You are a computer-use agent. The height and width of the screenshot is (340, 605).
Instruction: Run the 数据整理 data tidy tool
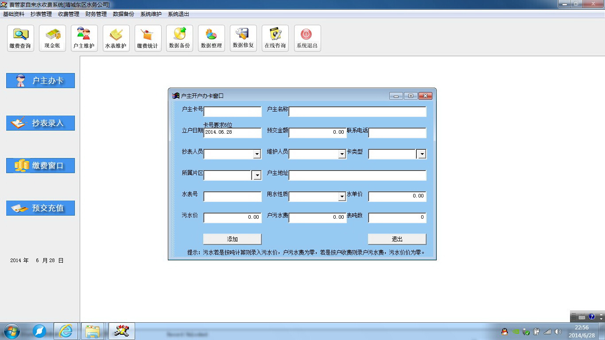pyautogui.click(x=211, y=38)
